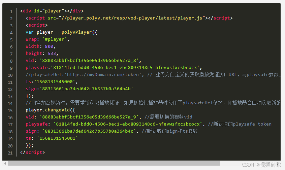285x170 pixels.
Task: Click the comment '//需要切换的视频vid'
Action: click(168, 117)
